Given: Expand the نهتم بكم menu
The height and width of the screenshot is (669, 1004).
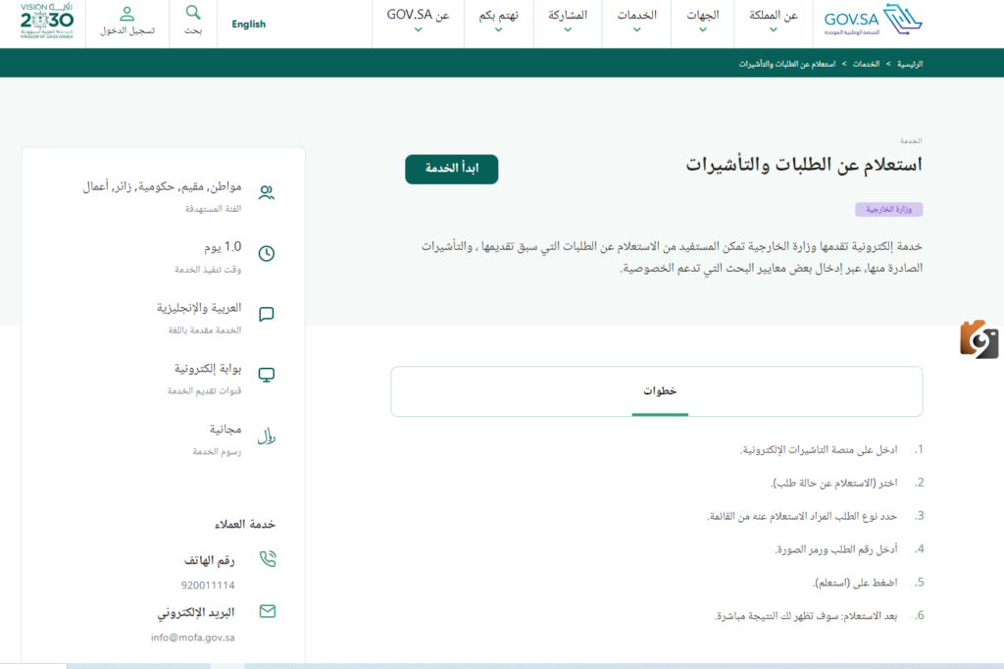Looking at the screenshot, I should (498, 22).
